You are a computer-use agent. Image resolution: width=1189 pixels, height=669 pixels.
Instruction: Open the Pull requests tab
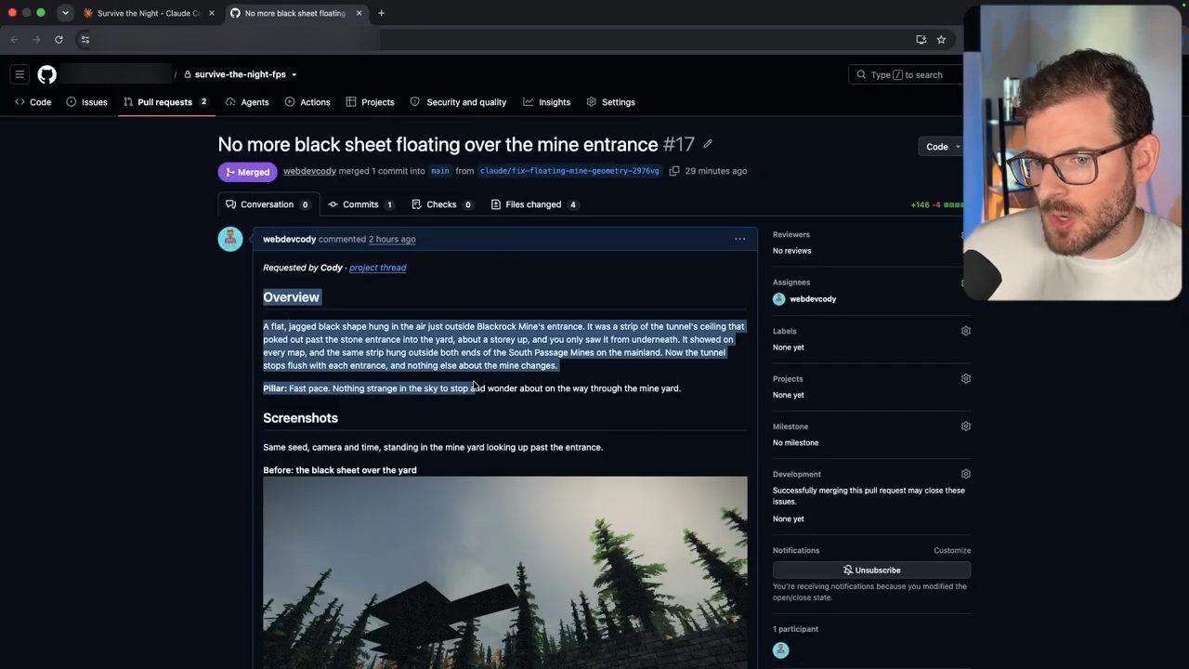165,102
